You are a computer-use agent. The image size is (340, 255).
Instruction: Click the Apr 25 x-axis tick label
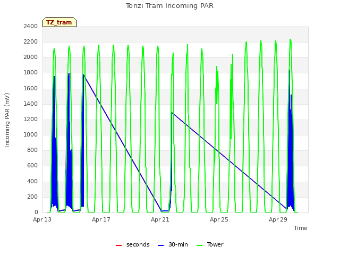pyautogui.click(x=219, y=219)
